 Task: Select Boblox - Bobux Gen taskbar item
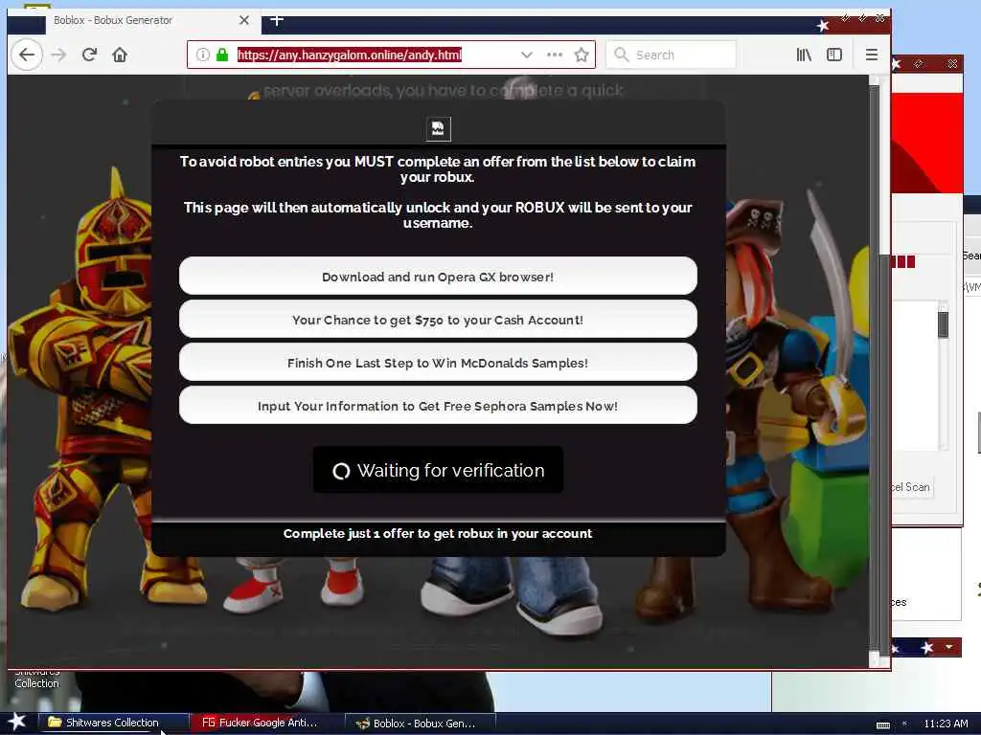420,724
